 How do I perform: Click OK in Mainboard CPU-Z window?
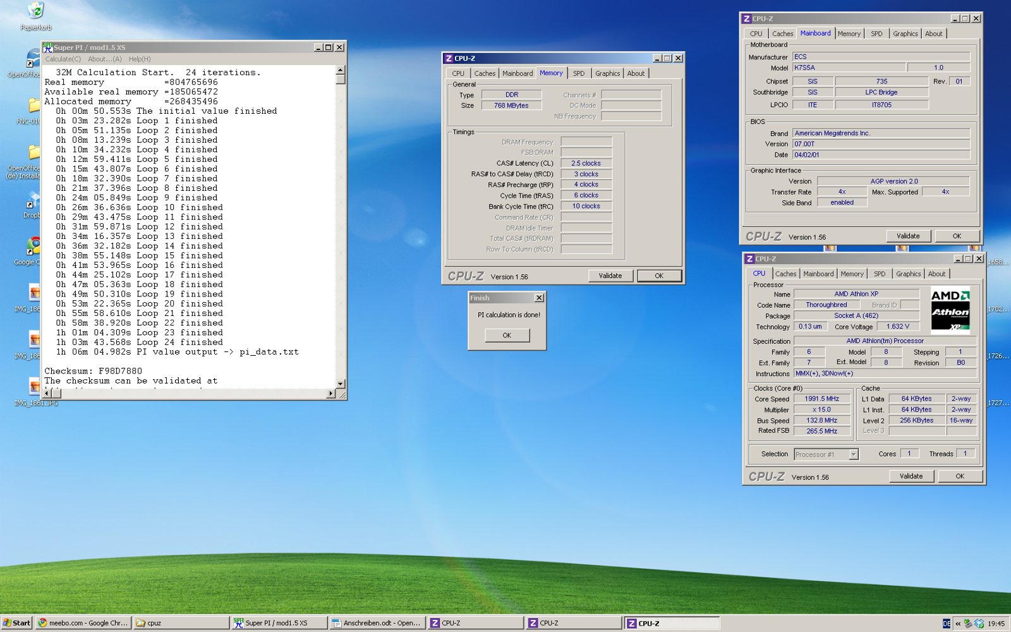(x=957, y=236)
